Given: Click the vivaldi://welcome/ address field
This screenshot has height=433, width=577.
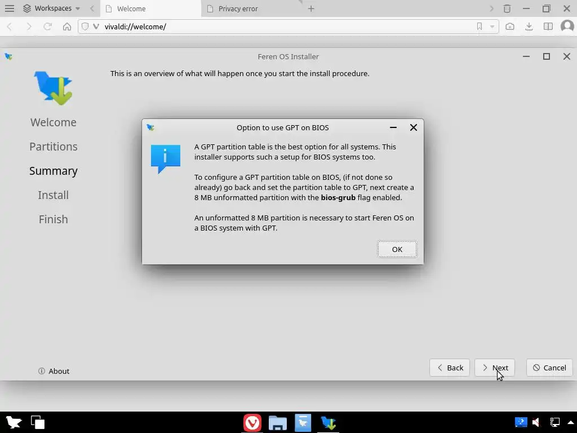Looking at the screenshot, I should pyautogui.click(x=287, y=26).
